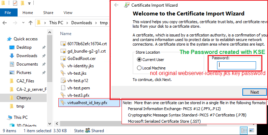
Task: Click the Pictures folder icon
Action: (12, 73)
